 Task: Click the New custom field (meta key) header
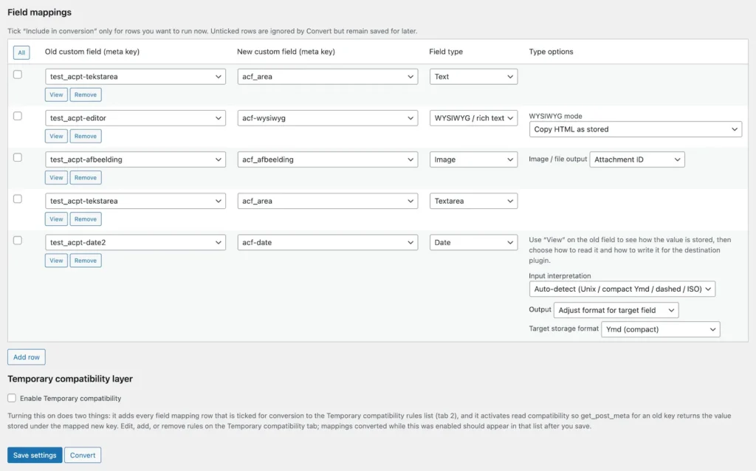point(286,52)
